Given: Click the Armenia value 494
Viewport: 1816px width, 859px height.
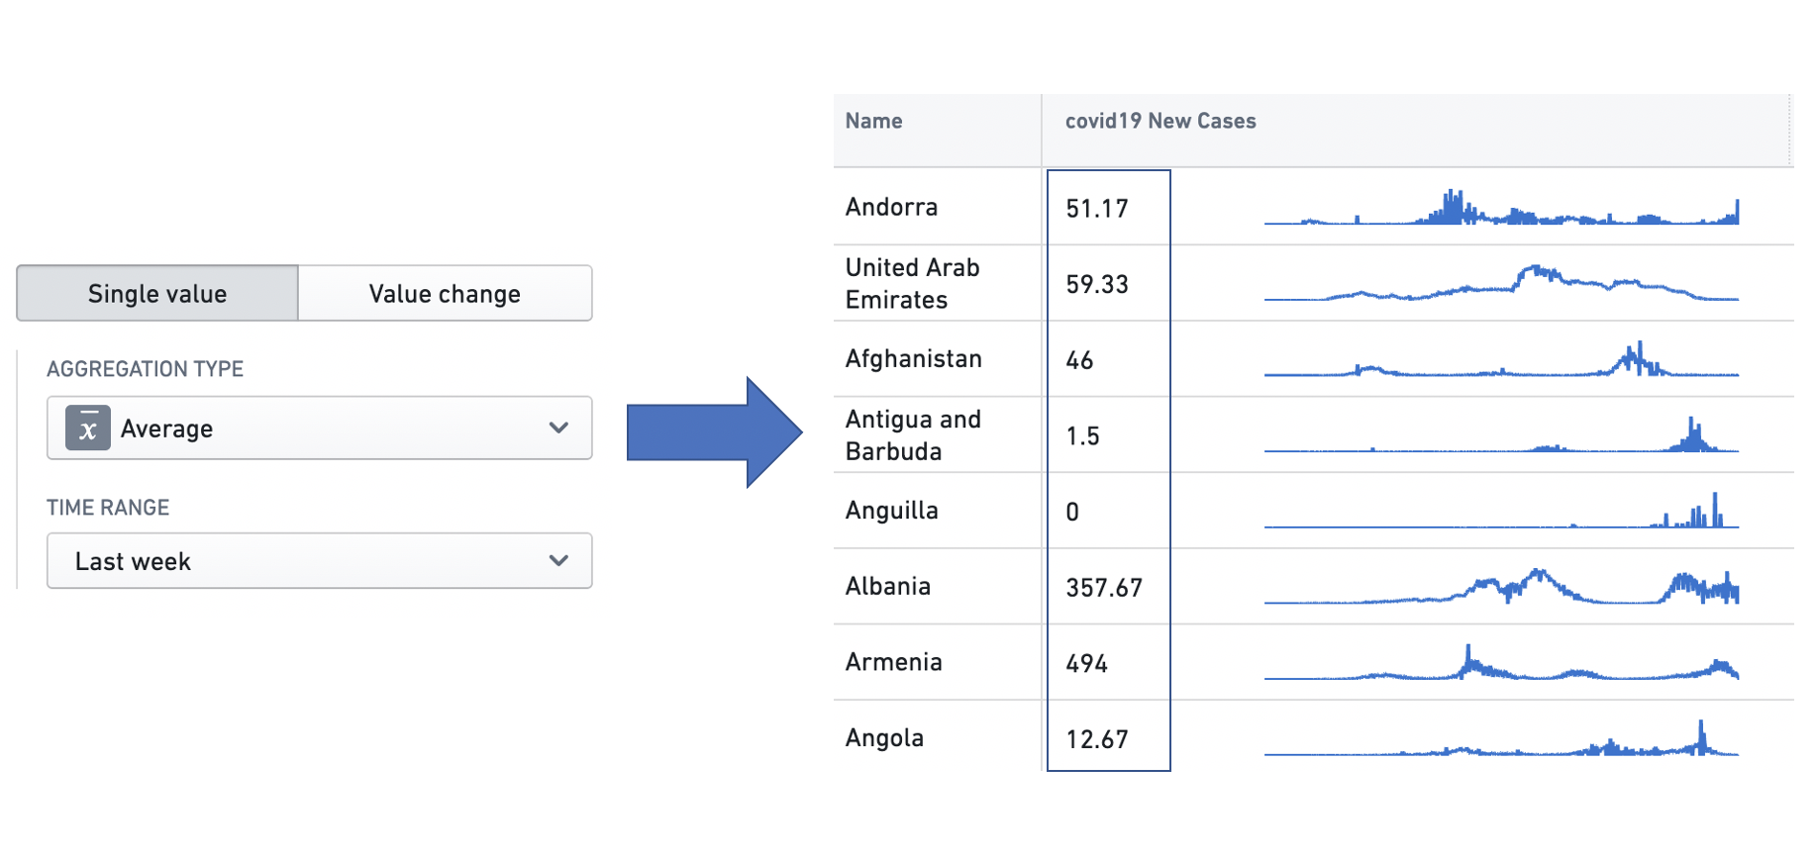Looking at the screenshot, I should point(1086,663).
